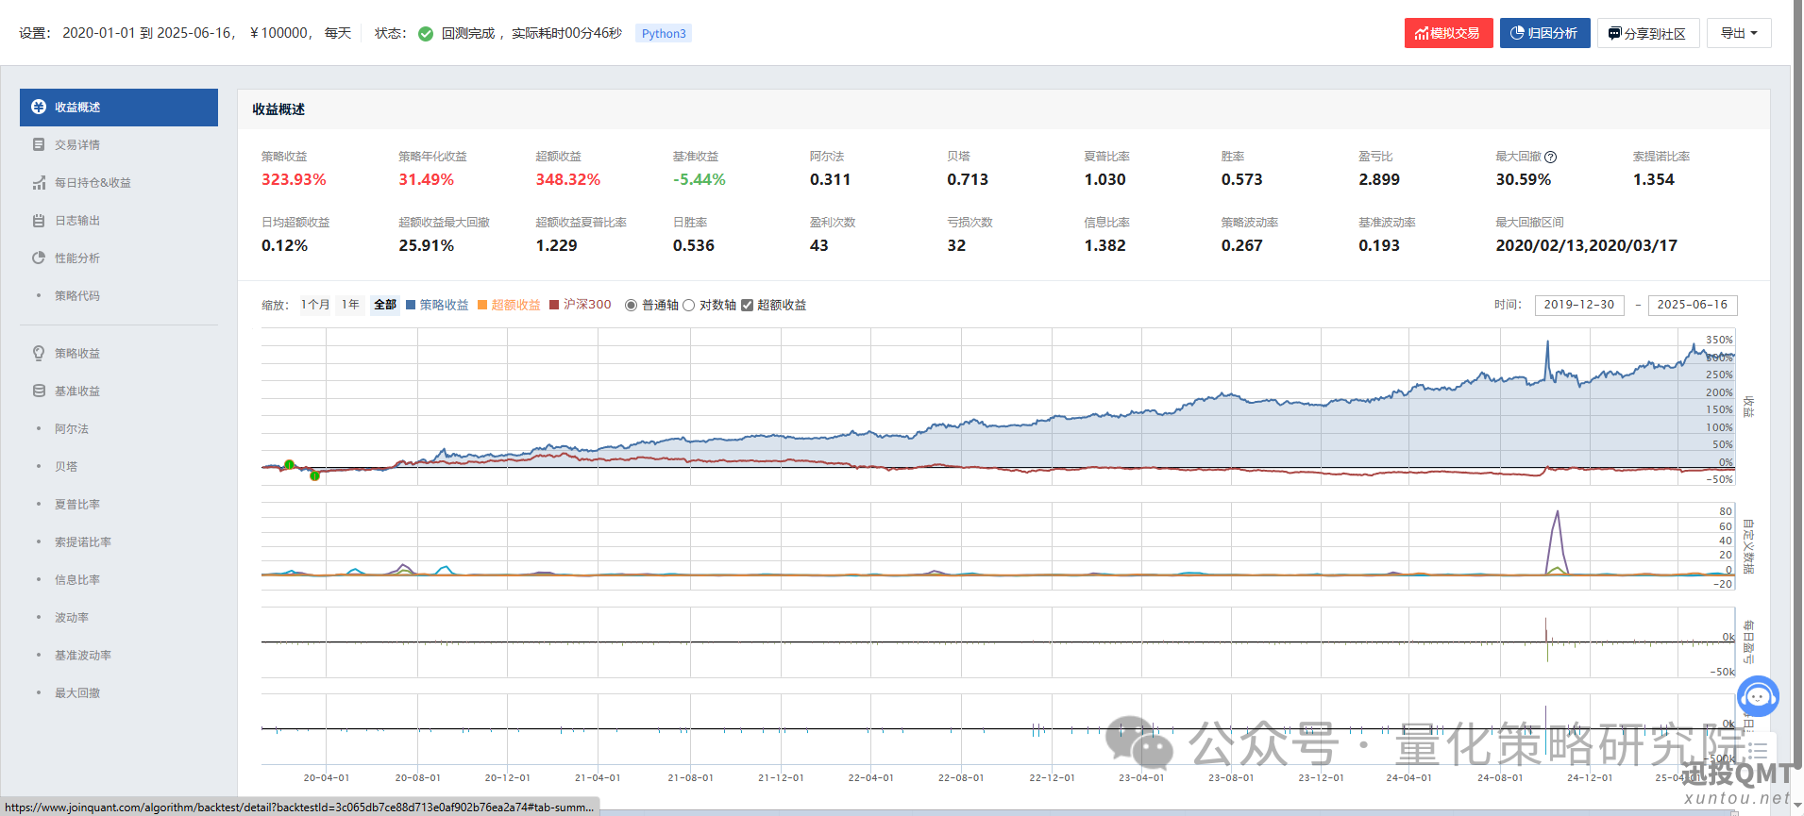Toggle the blue 策略收益 legend swatch

[x=412, y=305]
